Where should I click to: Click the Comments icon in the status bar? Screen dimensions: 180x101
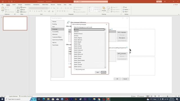tap(138, 96)
